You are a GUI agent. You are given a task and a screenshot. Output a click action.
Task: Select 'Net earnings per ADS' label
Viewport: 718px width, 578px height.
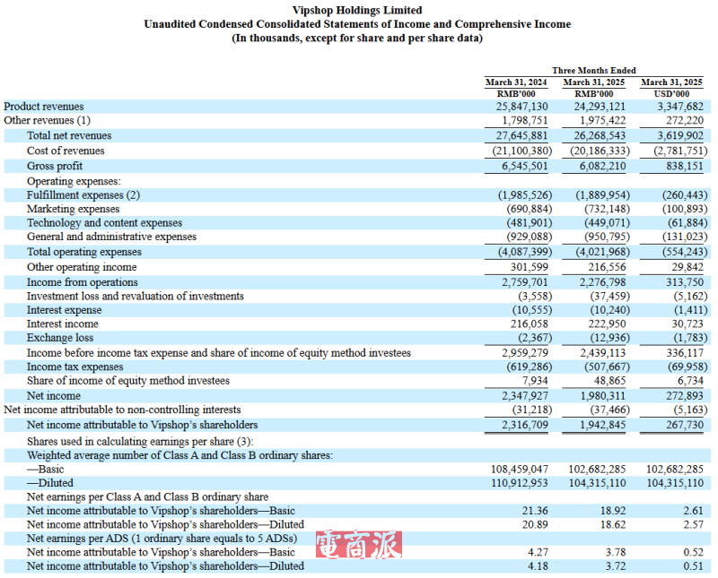(162, 539)
